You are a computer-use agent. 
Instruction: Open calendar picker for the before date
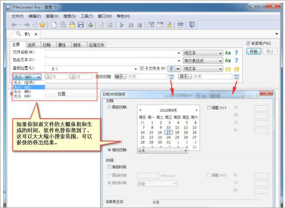[x=237, y=77]
